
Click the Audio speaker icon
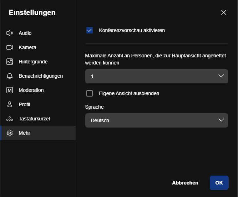[x=10, y=33]
